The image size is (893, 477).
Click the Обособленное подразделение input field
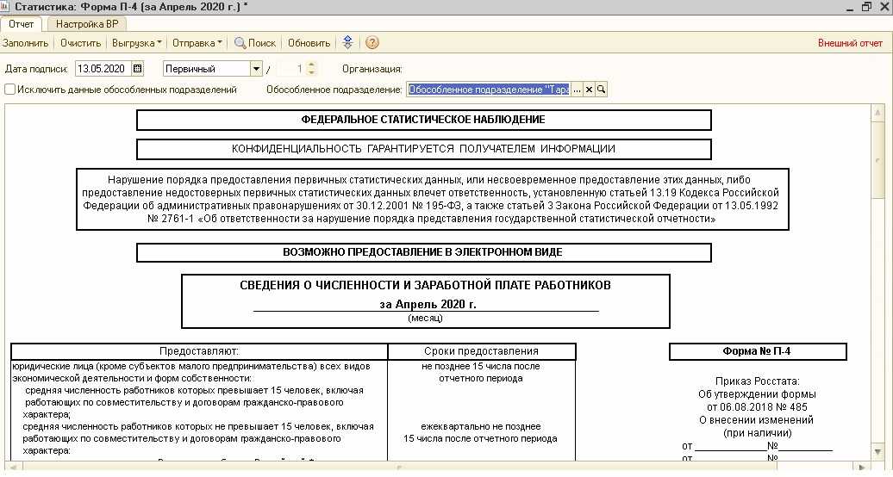[488, 90]
